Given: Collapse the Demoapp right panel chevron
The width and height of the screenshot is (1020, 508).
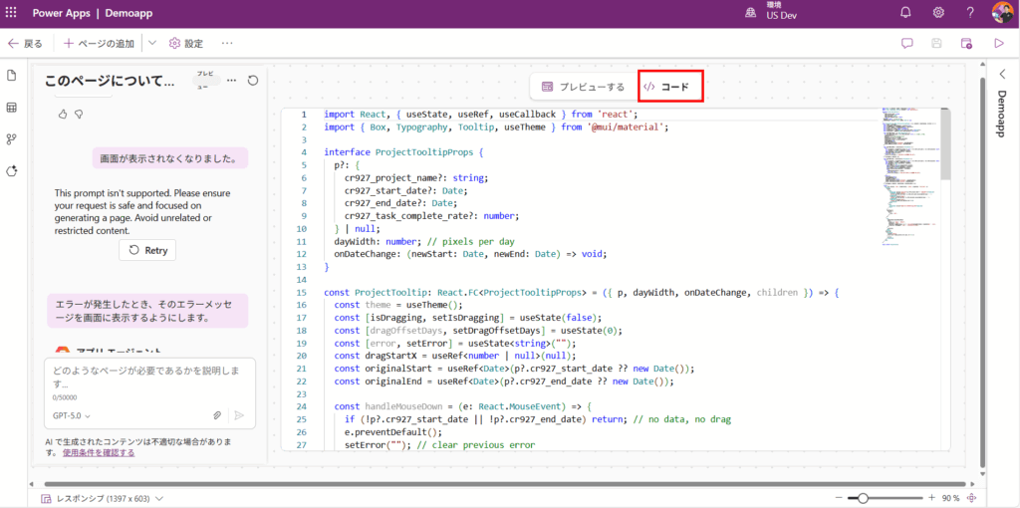Looking at the screenshot, I should click(1002, 74).
